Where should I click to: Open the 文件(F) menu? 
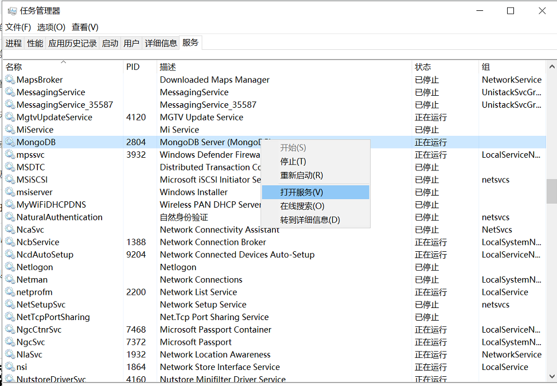(x=18, y=26)
